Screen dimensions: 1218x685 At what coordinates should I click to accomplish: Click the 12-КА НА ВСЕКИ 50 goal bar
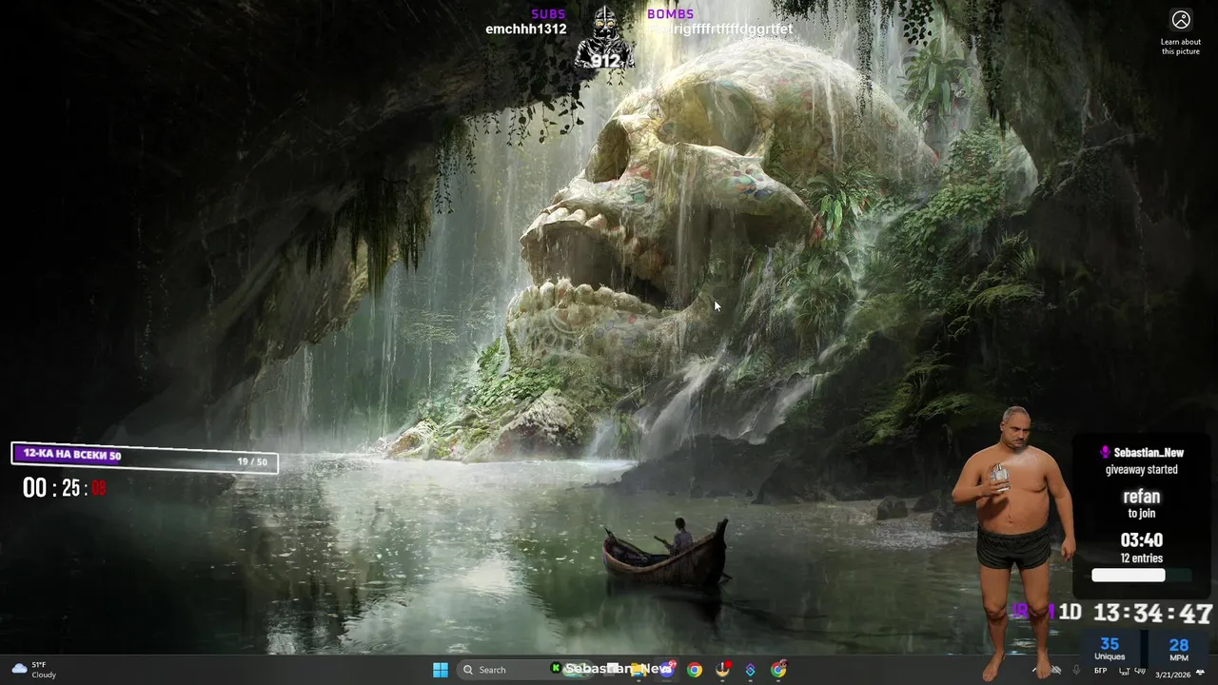(x=145, y=456)
